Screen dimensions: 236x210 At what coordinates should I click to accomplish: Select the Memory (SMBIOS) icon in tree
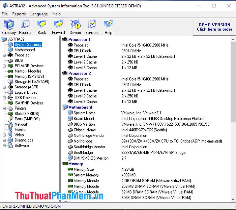(x=10, y=76)
